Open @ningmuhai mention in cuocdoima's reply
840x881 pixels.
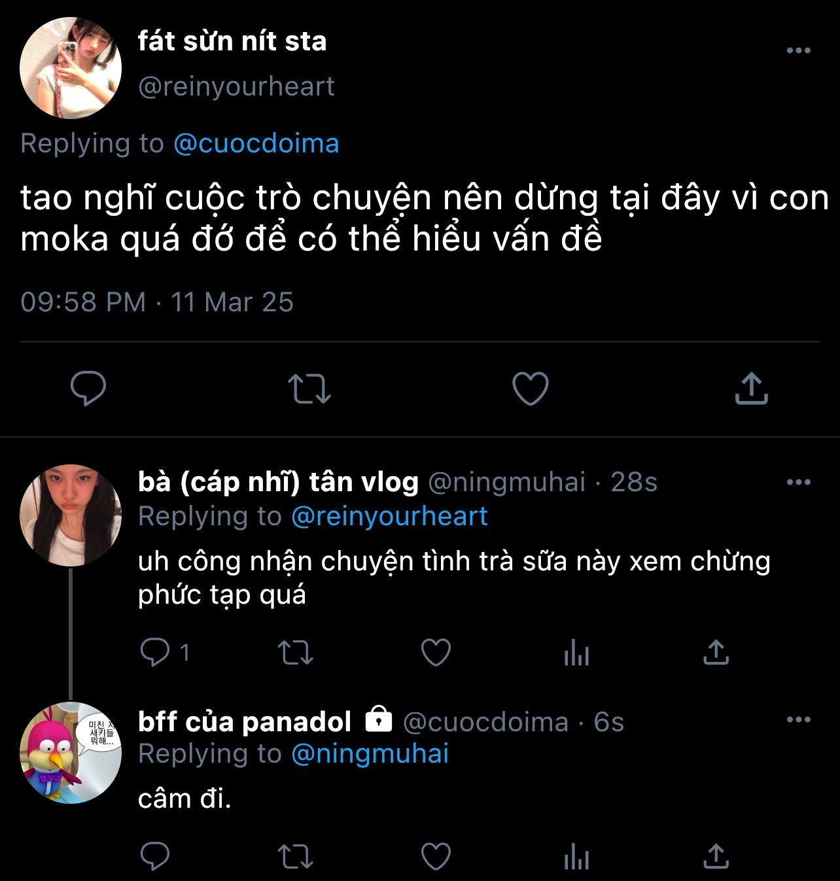(x=370, y=753)
